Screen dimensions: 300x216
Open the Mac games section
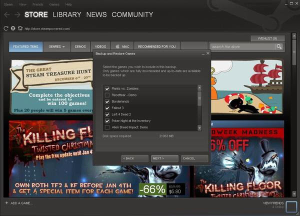(x=122, y=46)
